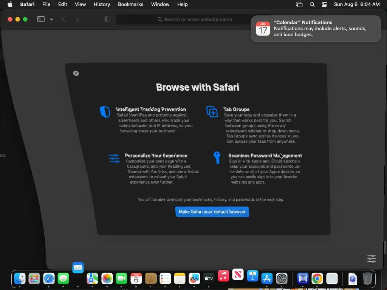
Task: Open the History menu
Action: 102,4
